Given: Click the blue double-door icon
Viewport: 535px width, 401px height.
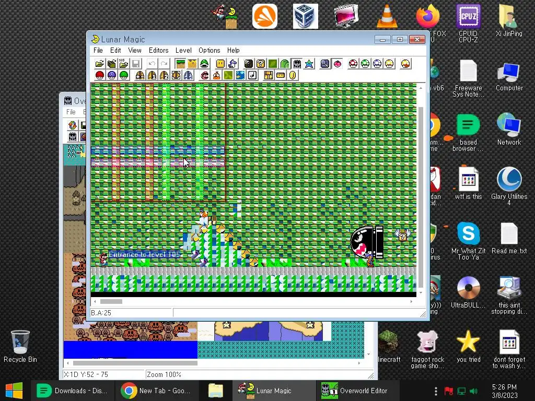Looking at the screenshot, I should [x=188, y=75].
